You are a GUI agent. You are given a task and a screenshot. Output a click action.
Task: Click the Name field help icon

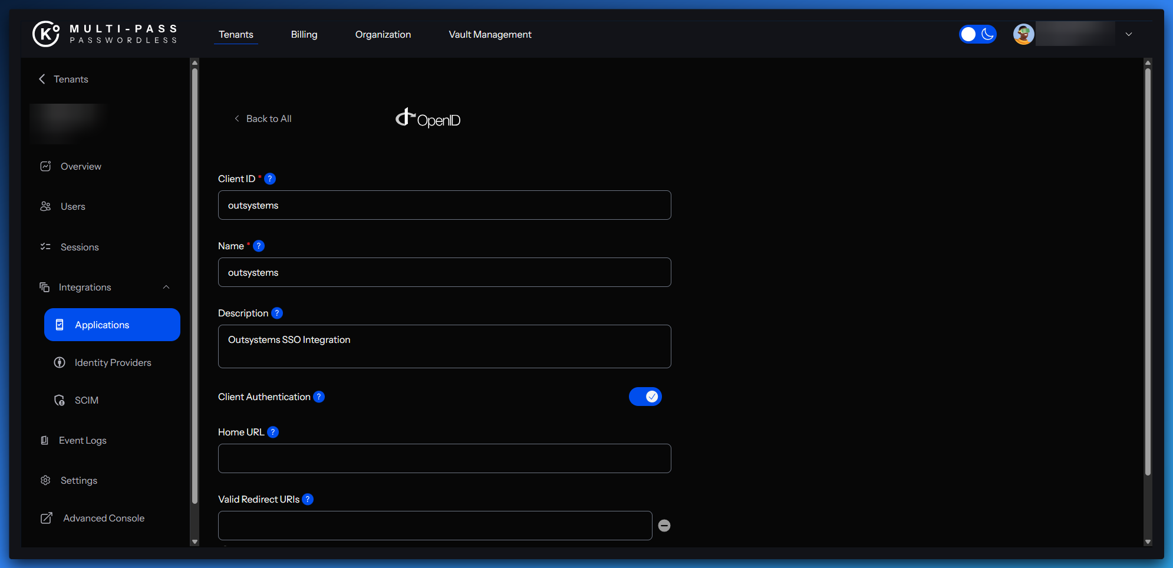259,246
